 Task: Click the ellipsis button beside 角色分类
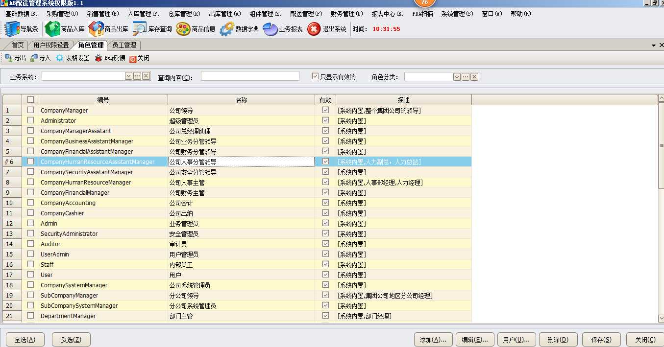[466, 77]
